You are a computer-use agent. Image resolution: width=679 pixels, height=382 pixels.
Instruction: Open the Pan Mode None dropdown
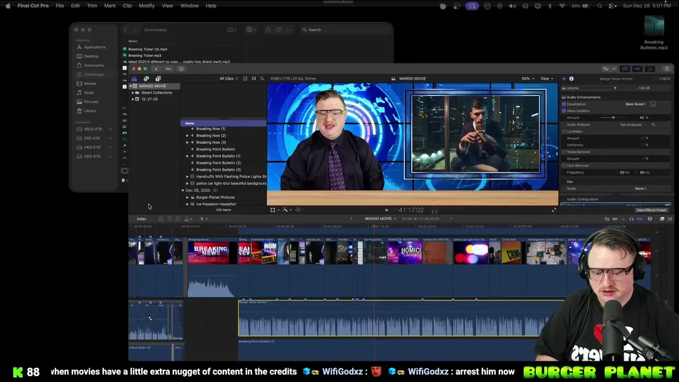(641, 188)
